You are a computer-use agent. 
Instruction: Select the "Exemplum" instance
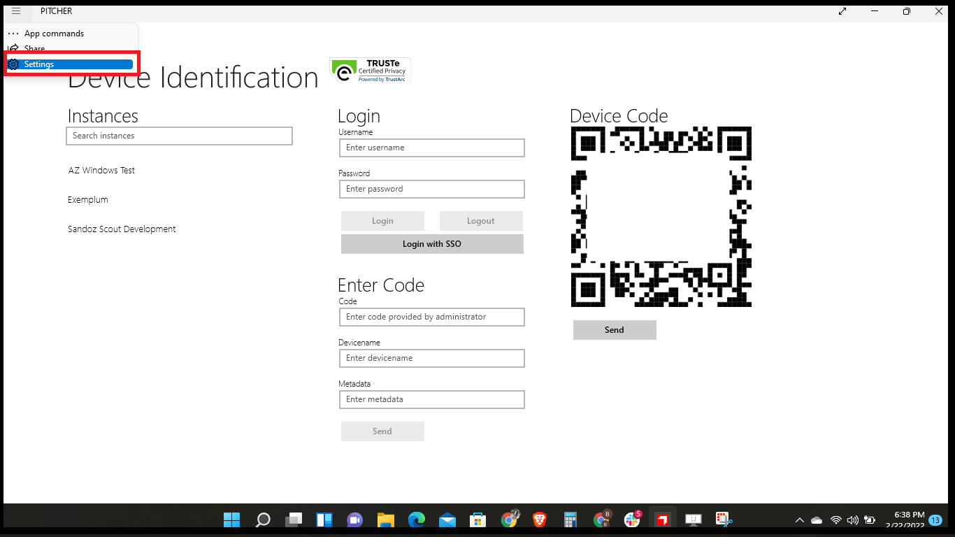87,199
